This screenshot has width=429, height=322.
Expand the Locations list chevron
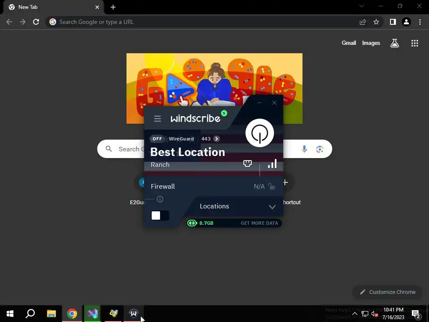[272, 207]
